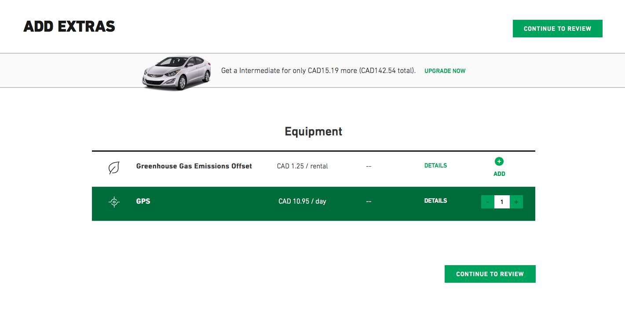The image size is (625, 321).
Task: Click the ADD label for Greenhouse Gas Offset
Action: [499, 174]
